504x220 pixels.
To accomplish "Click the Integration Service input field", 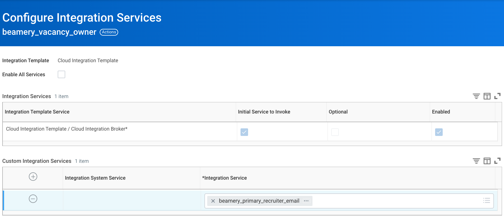I will click(349, 201).
